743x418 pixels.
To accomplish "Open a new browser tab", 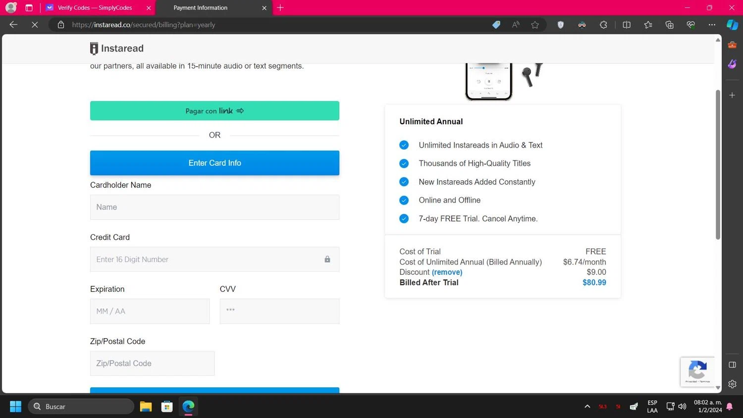I will point(280,8).
